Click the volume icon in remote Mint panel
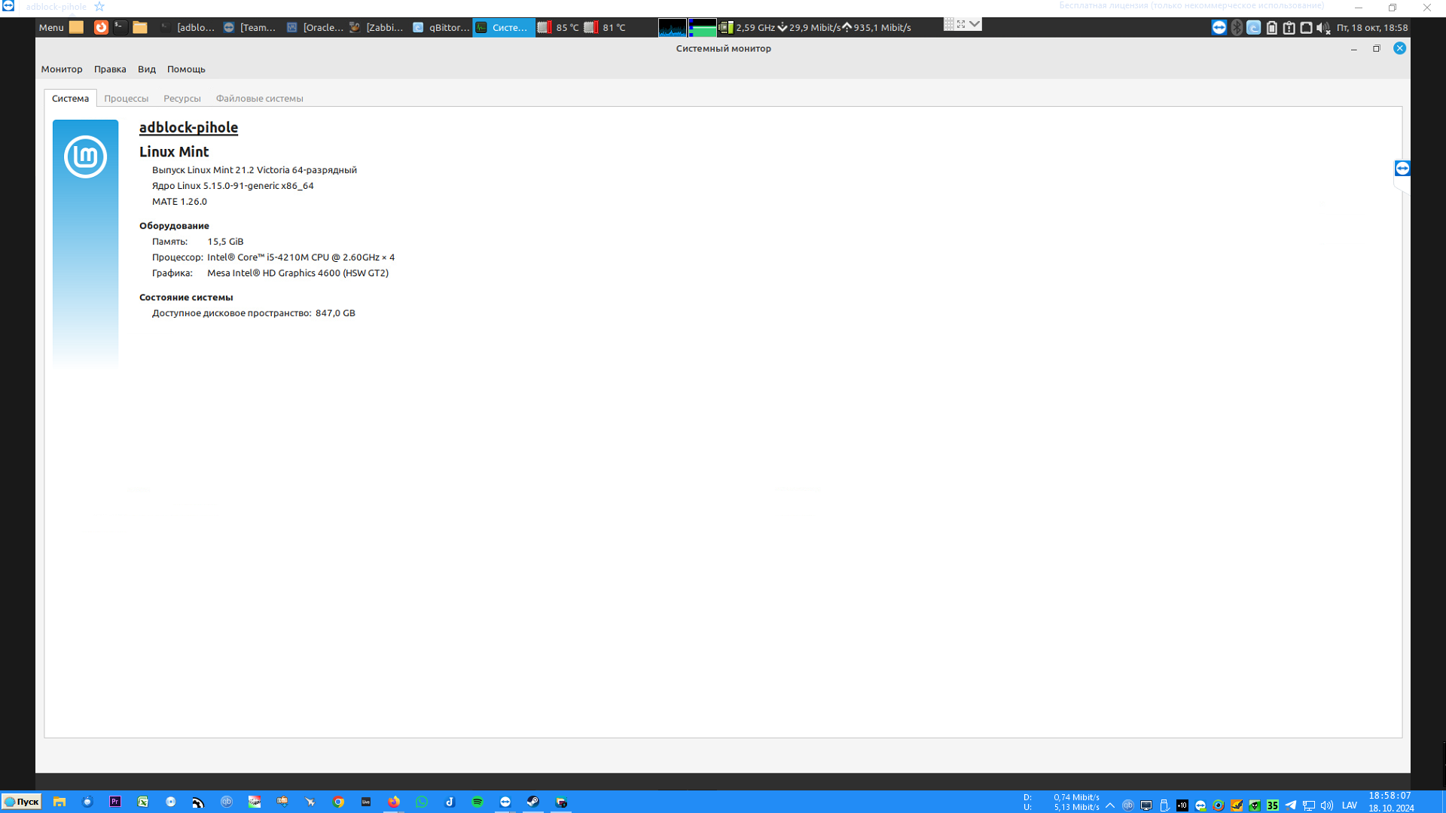This screenshot has width=1446, height=813. tap(1323, 27)
